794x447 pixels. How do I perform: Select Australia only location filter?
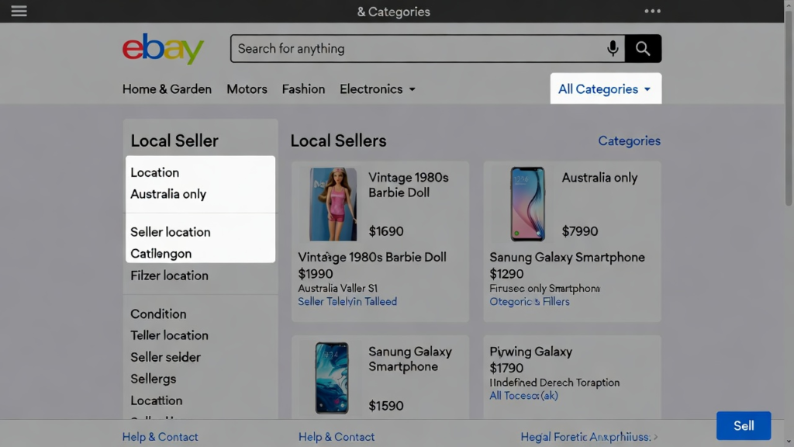coord(168,194)
